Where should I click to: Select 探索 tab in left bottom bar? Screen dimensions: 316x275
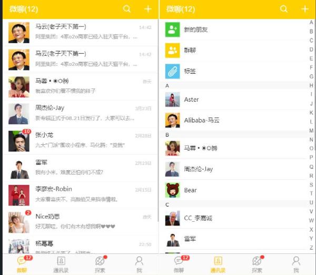100,264
